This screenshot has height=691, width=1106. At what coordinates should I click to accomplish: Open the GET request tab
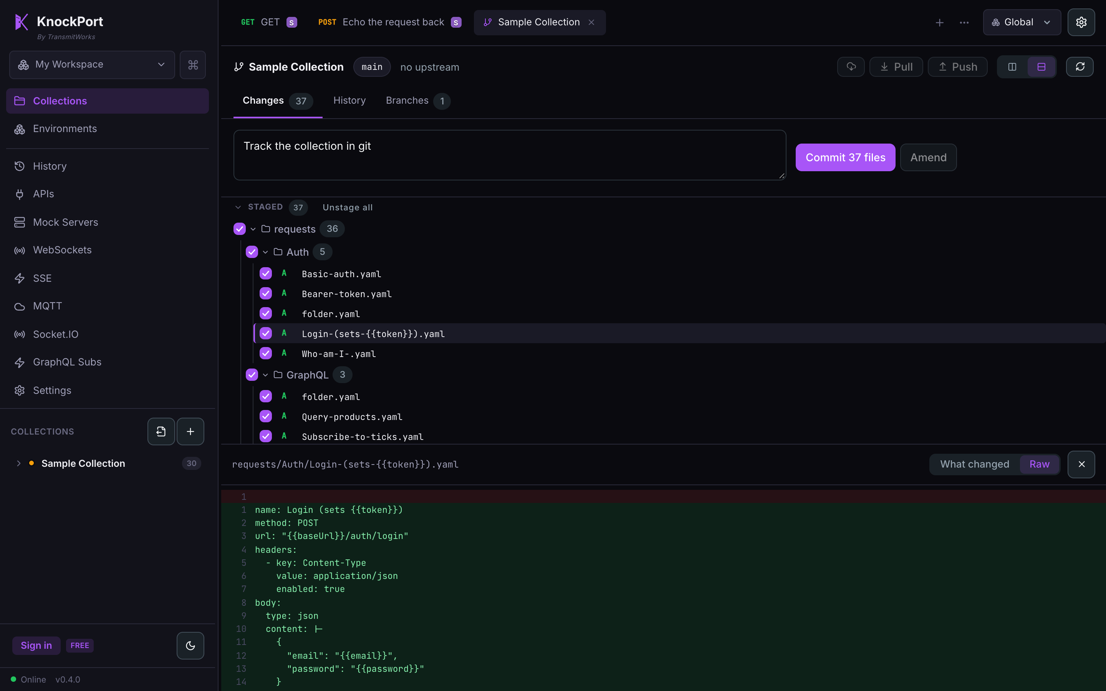point(269,22)
